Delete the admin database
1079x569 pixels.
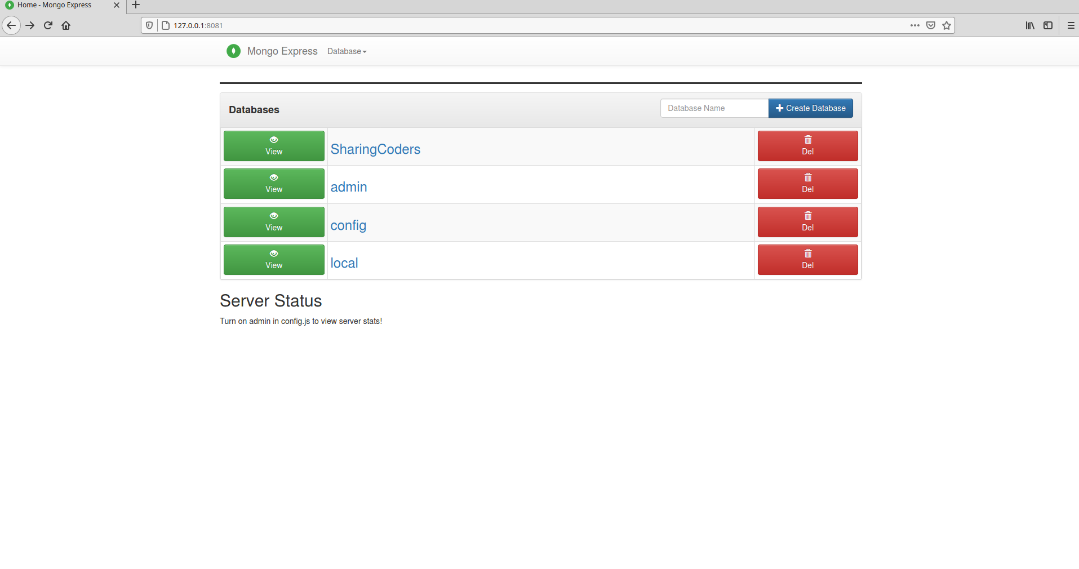(x=807, y=184)
